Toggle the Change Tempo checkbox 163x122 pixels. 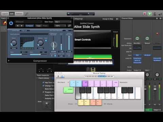click(43, 86)
